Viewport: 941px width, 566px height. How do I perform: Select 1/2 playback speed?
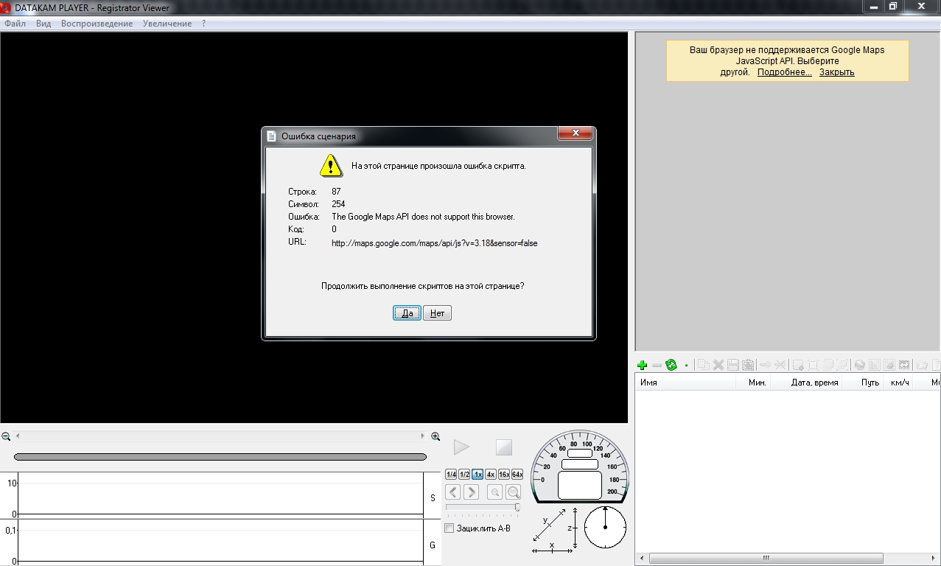pyautogui.click(x=464, y=475)
